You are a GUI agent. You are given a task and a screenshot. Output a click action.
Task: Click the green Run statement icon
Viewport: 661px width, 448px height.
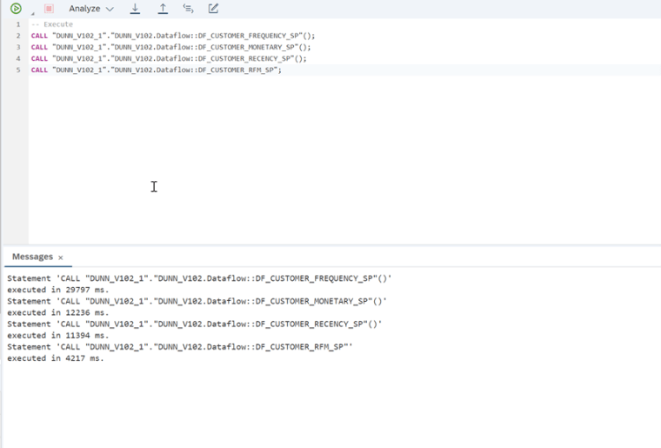16,9
